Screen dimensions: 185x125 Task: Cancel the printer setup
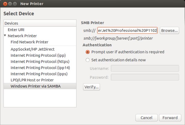point(146,118)
